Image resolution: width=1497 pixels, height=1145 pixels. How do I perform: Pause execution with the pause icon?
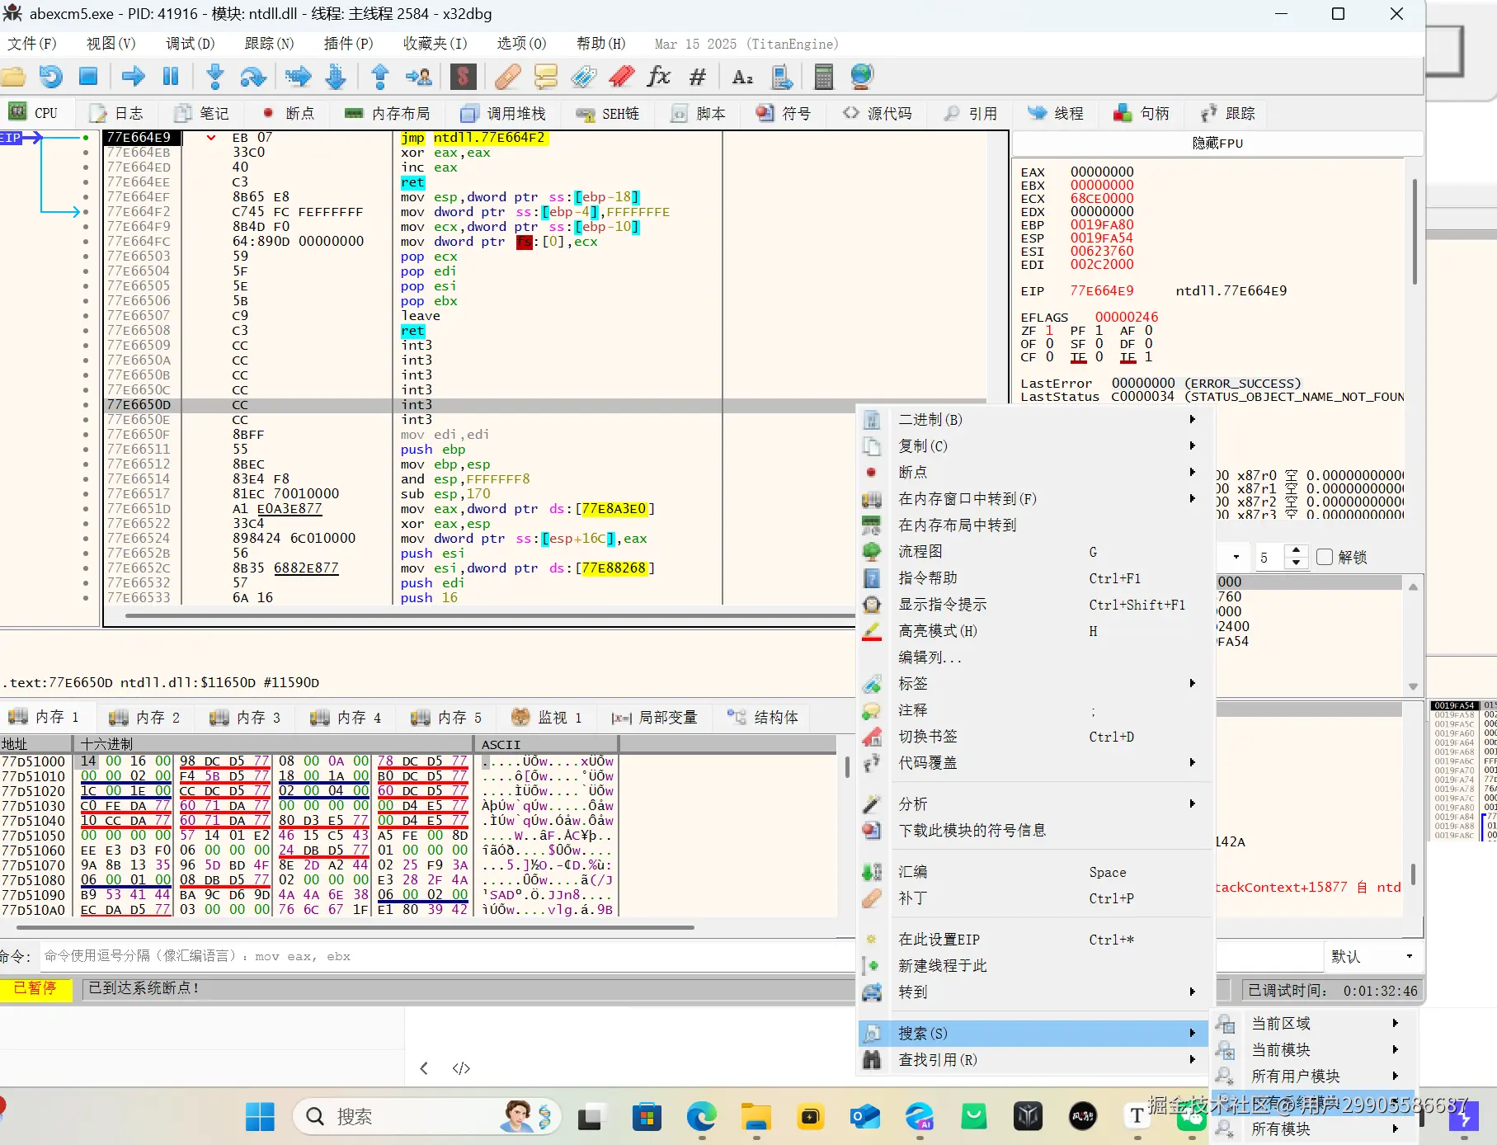[171, 77]
